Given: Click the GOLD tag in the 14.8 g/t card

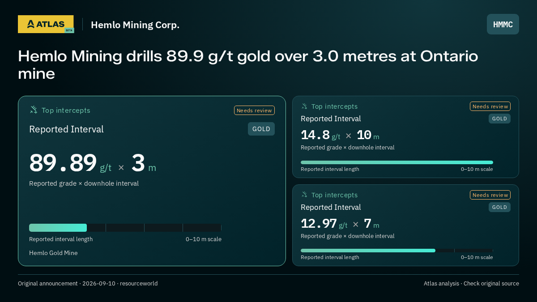Looking at the screenshot, I should click(499, 119).
